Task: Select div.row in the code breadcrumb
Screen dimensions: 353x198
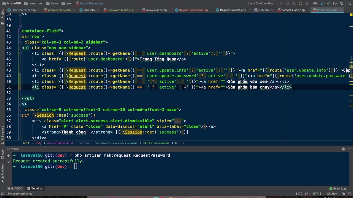Action: tap(84, 143)
